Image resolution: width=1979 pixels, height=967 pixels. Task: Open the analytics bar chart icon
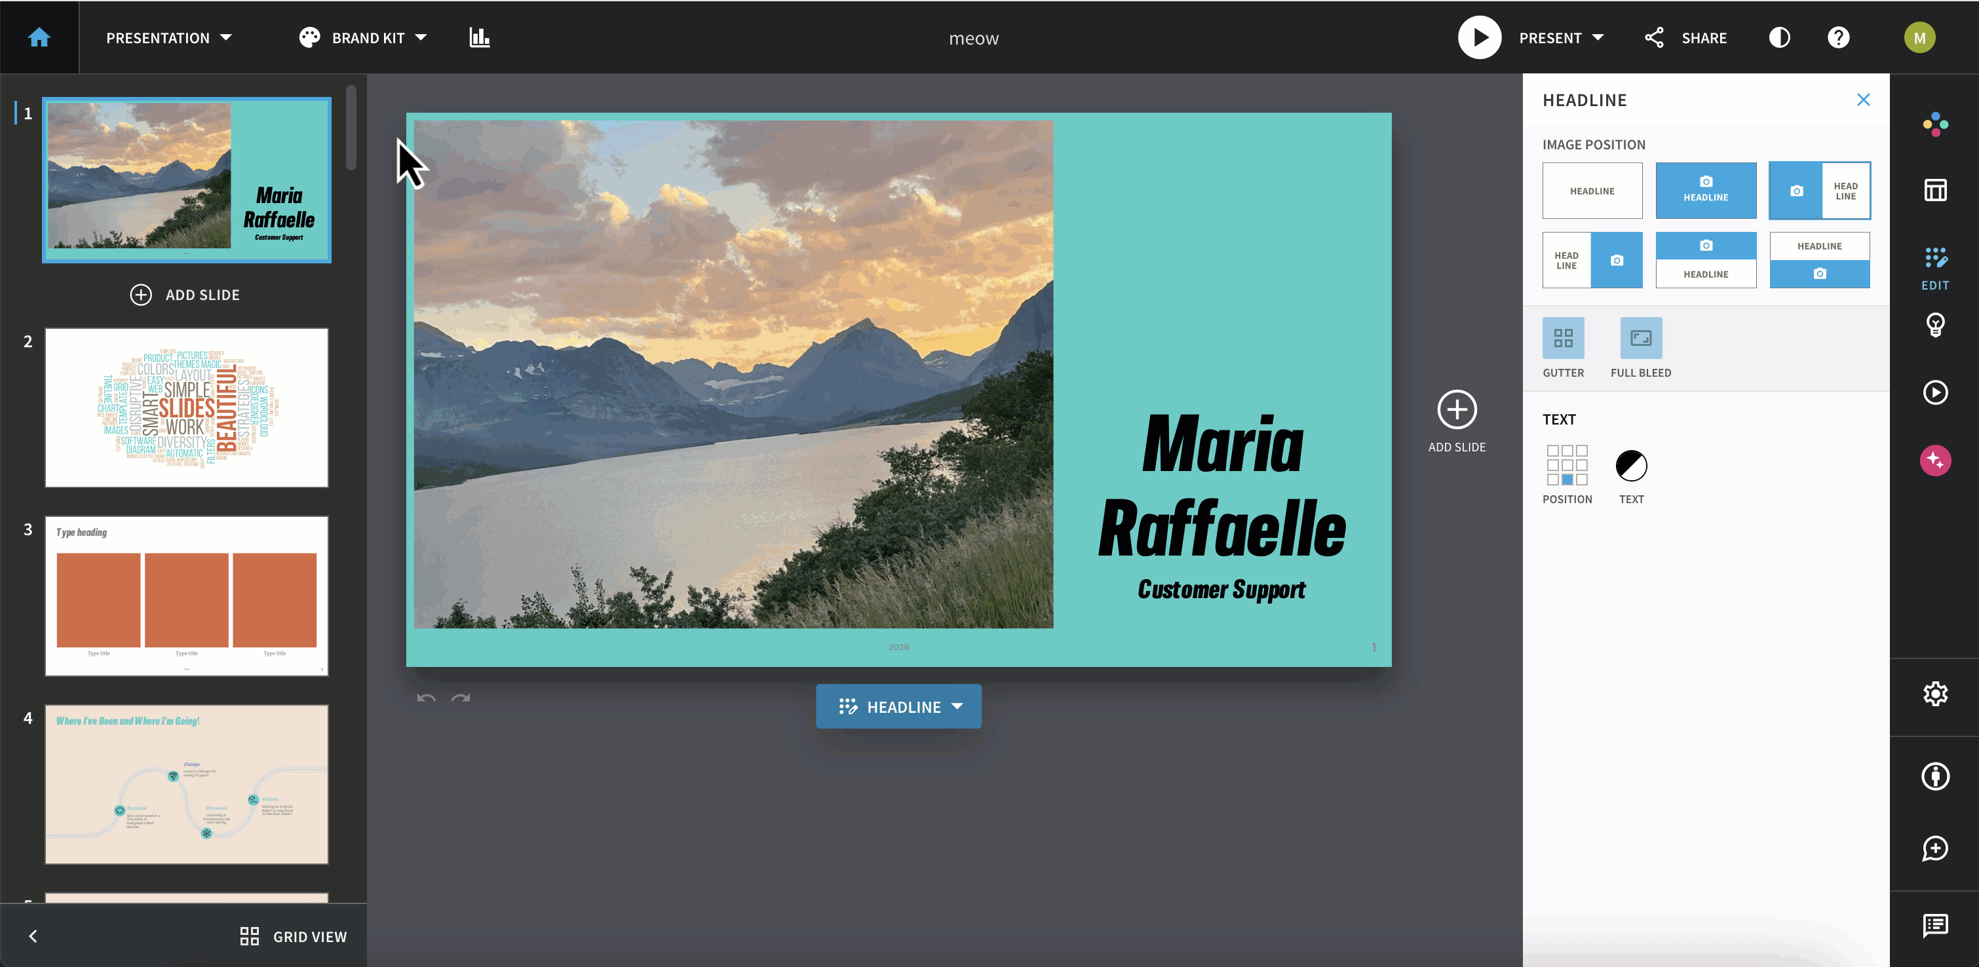(x=480, y=37)
